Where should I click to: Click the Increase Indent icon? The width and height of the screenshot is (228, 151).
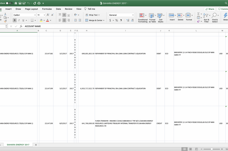[80, 20]
